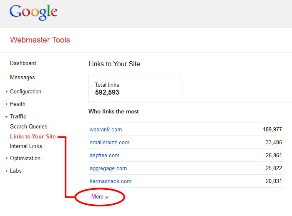
Task: Click the 26,961 count for aspfree.com
Action: [x=274, y=155]
